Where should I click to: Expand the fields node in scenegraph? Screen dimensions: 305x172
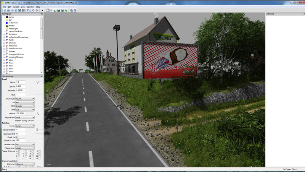point(4,40)
